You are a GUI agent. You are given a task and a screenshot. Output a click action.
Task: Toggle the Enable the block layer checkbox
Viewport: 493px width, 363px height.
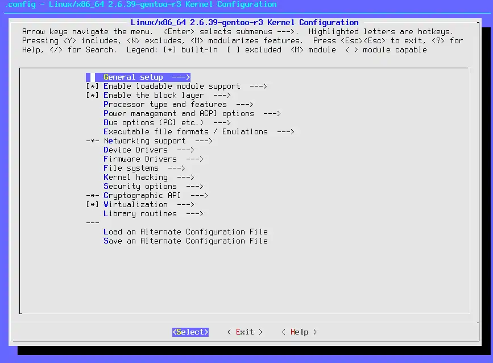[93, 96]
